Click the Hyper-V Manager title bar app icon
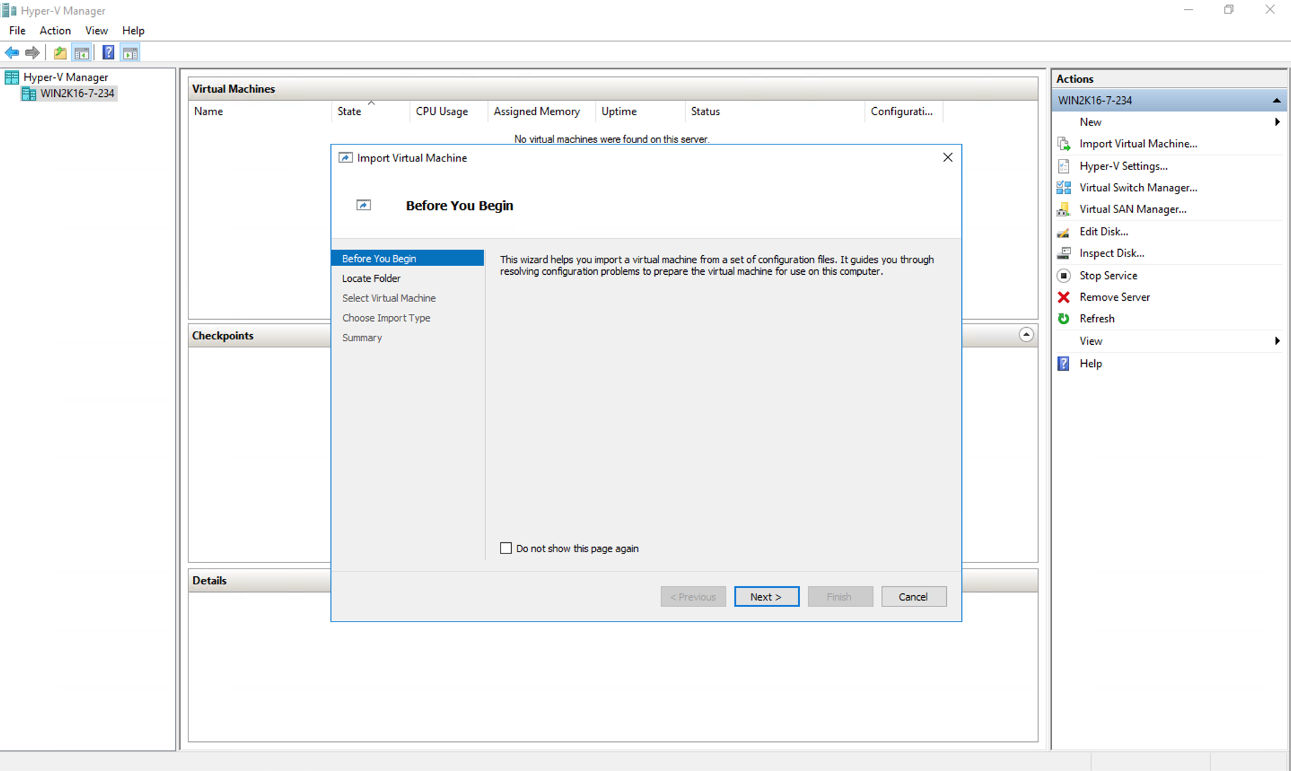 coord(9,10)
